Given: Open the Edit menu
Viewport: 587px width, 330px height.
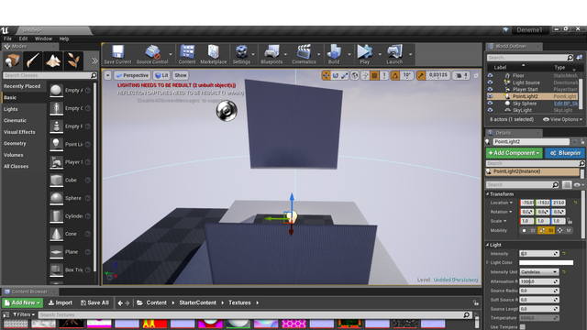Looking at the screenshot, I should click(x=23, y=38).
